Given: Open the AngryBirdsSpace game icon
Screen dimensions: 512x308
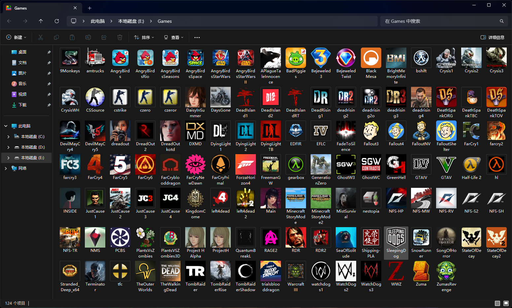Looking at the screenshot, I should 195,58.
